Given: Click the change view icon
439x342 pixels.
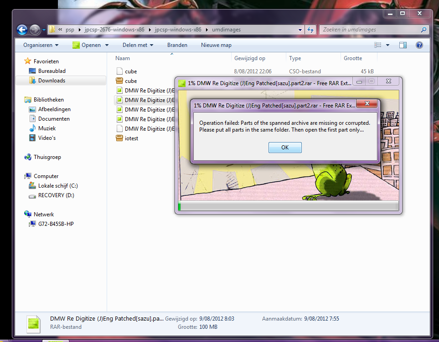Looking at the screenshot, I should [x=378, y=45].
